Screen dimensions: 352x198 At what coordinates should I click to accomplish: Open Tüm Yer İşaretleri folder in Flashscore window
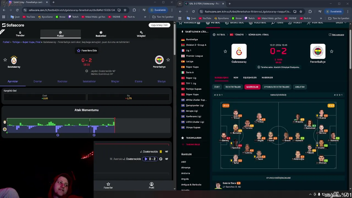click(339, 18)
